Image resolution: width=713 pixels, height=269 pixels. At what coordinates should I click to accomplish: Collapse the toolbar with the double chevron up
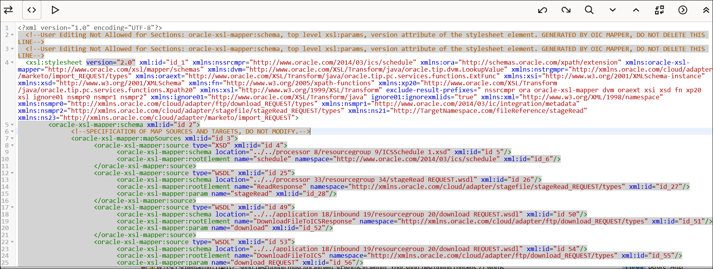coord(706,10)
